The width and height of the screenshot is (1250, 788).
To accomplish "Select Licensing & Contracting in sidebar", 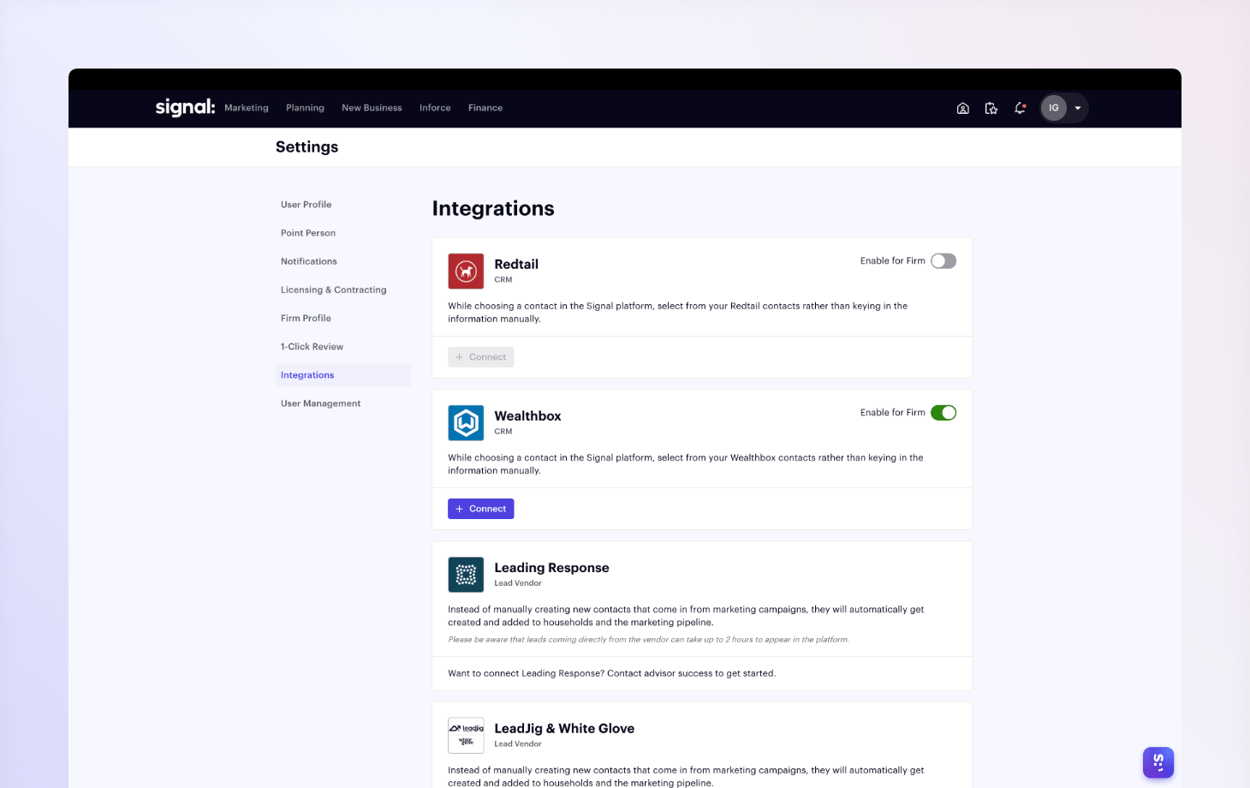I will tap(333, 290).
